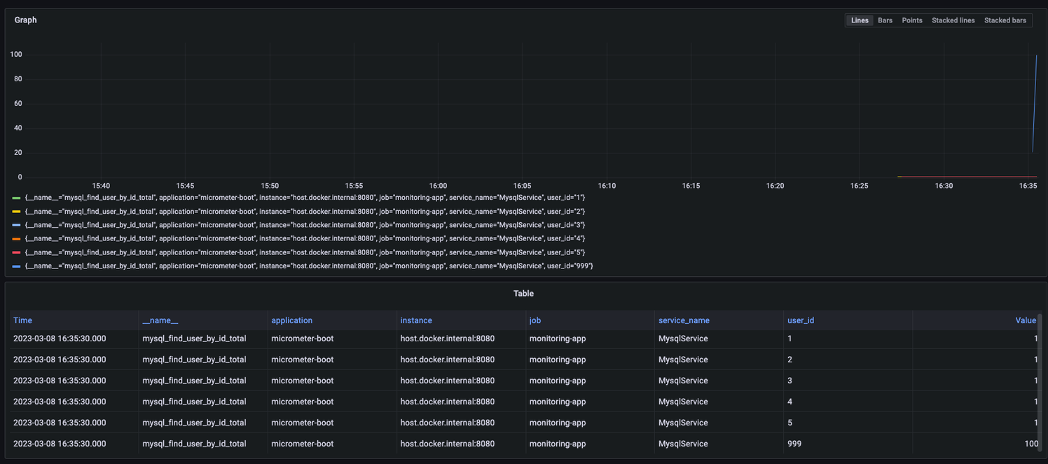Click light-blue swatch for user_id="3" series
Screen dimensions: 1048x464
[16, 225]
